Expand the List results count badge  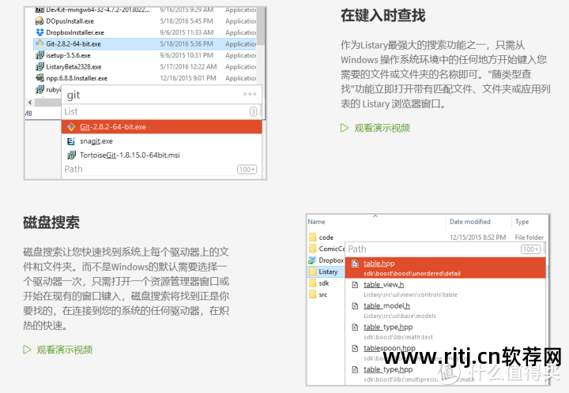[253, 112]
